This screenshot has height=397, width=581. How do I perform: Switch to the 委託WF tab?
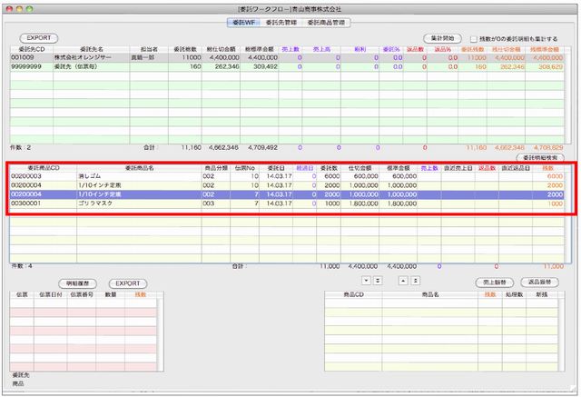243,23
